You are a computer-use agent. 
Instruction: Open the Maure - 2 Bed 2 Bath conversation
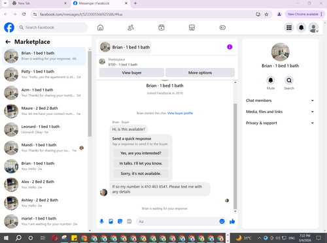(44, 111)
